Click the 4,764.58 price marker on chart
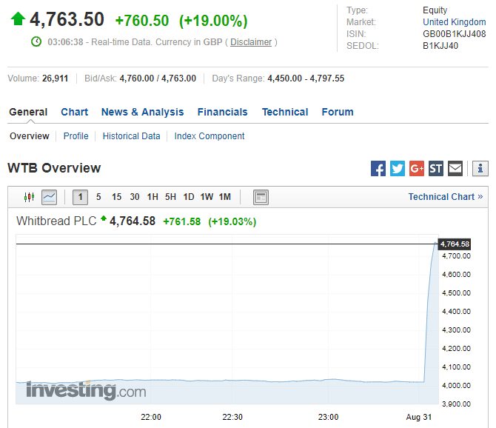The width and height of the screenshot is (496, 428). tap(455, 244)
